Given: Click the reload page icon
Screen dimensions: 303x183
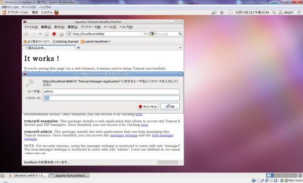Looking at the screenshot, I should click(x=46, y=34).
